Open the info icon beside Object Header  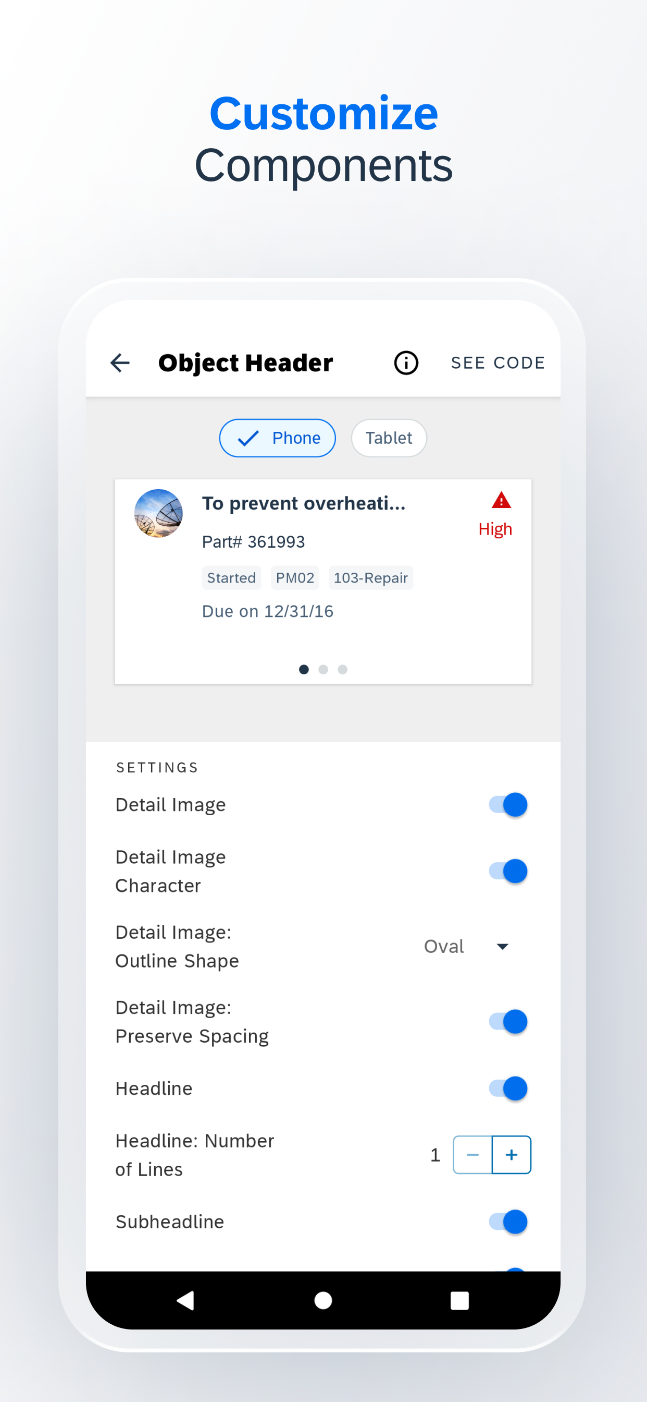(x=406, y=362)
